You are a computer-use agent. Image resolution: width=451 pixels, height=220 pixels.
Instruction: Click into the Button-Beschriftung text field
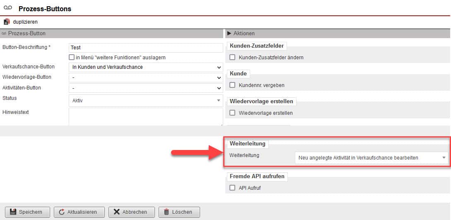tap(146, 48)
